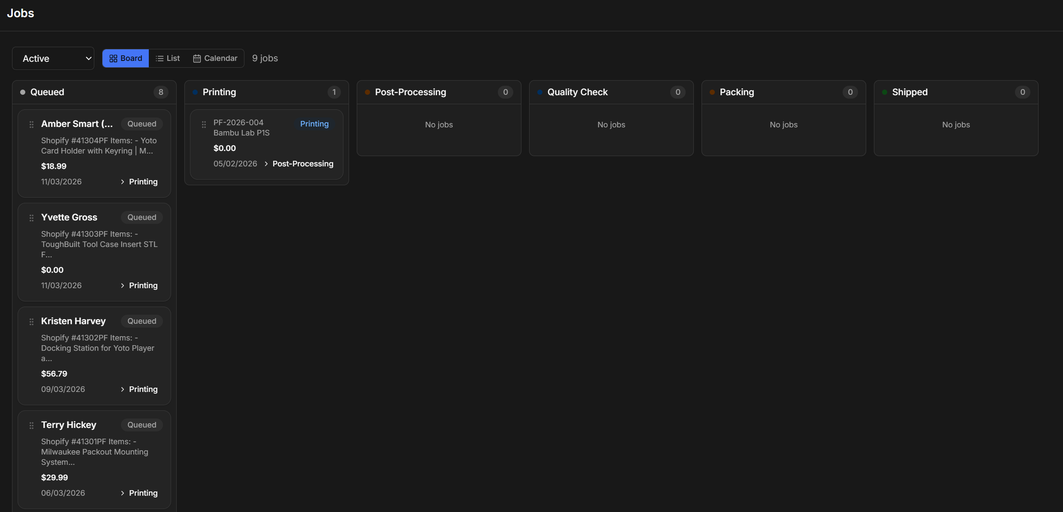Click the drag handle on Terry Hickey card
1063x512 pixels.
pos(31,425)
